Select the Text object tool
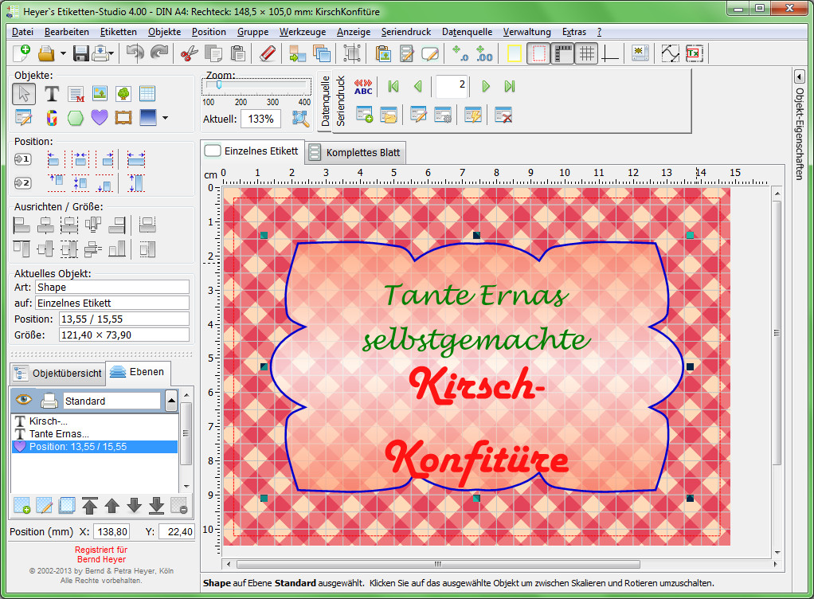This screenshot has height=599, width=814. 52,94
